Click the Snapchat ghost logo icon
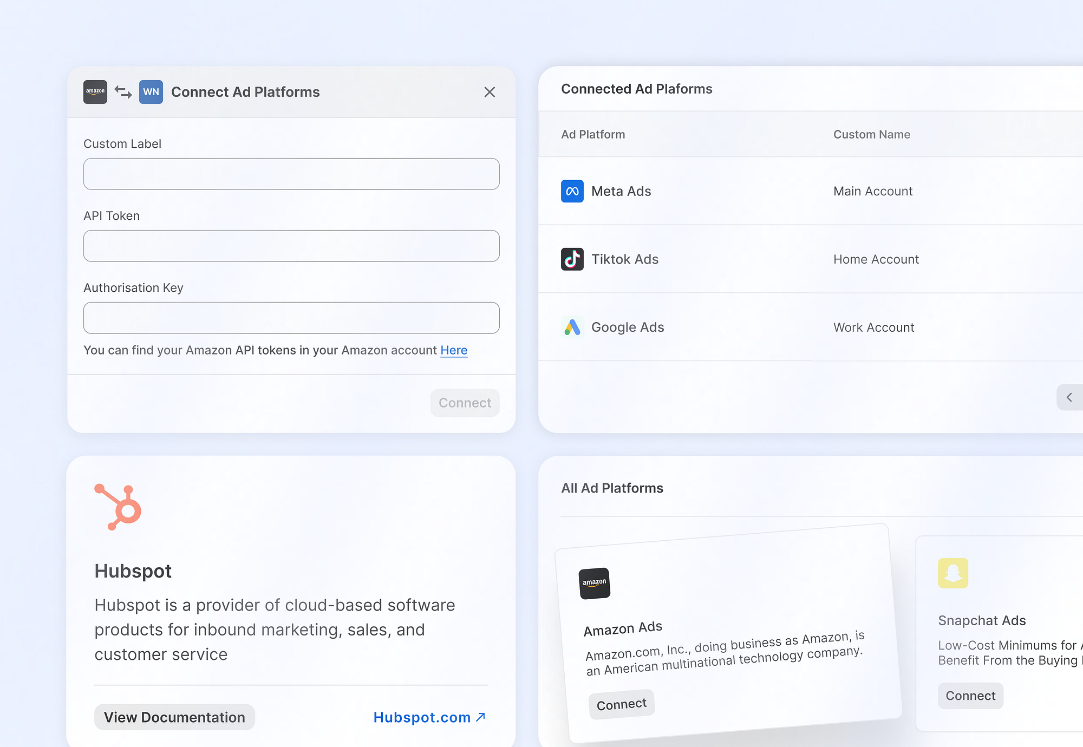This screenshot has width=1083, height=747. (953, 573)
